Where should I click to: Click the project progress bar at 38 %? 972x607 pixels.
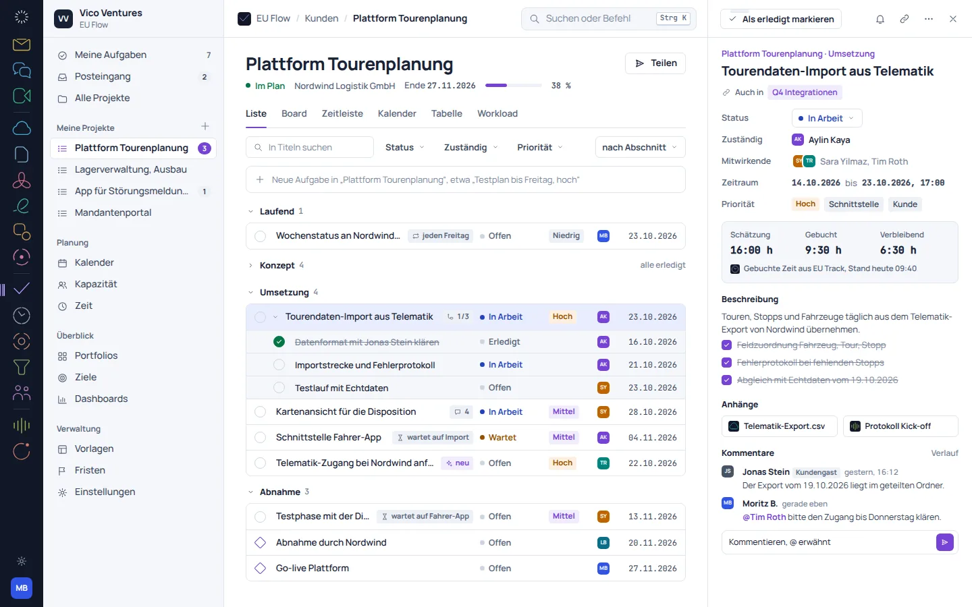513,86
